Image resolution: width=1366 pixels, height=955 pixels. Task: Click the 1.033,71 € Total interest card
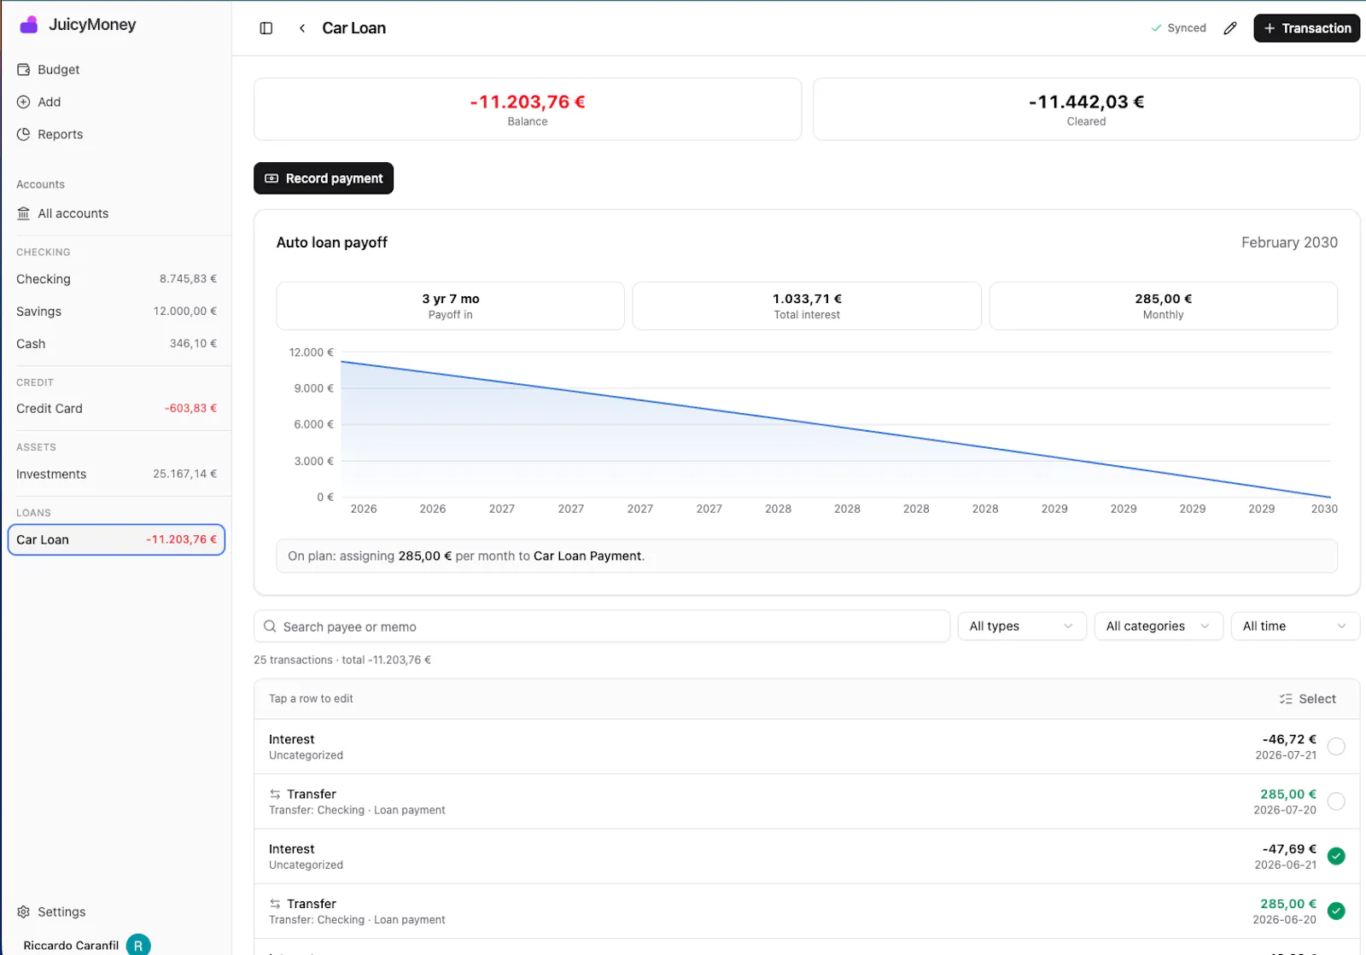click(807, 306)
